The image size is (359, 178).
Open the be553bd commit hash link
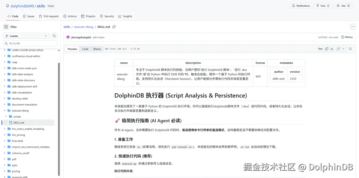click(323, 37)
